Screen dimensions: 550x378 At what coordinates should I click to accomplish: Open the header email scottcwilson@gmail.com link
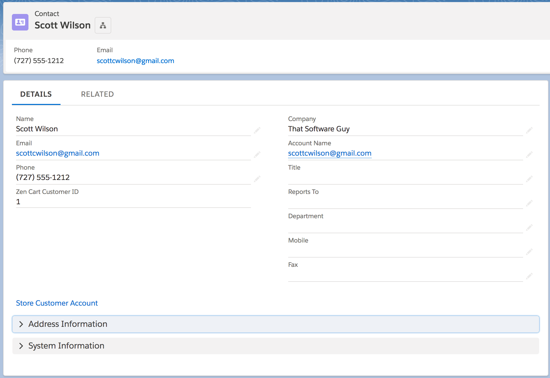[135, 61]
